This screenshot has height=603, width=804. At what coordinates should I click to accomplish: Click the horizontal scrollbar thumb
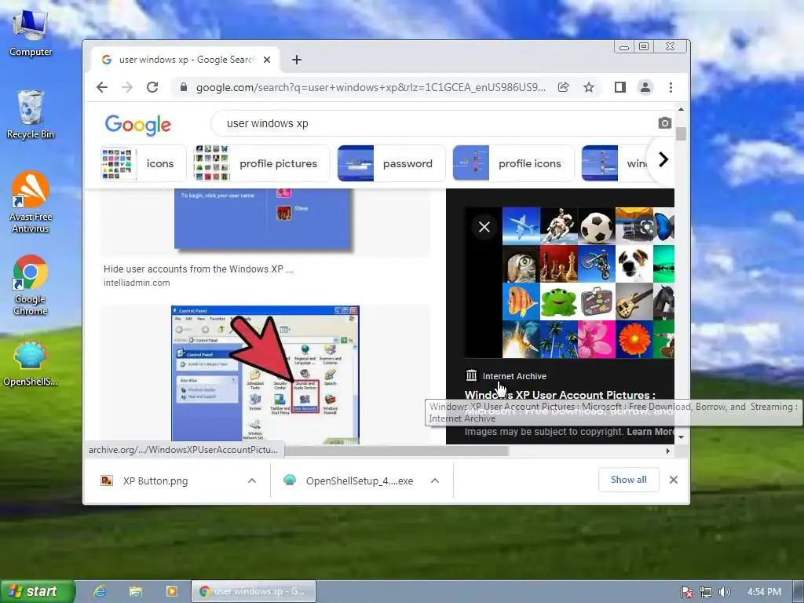click(397, 451)
